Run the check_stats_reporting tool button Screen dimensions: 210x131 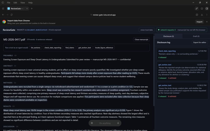(x=53, y=48)
